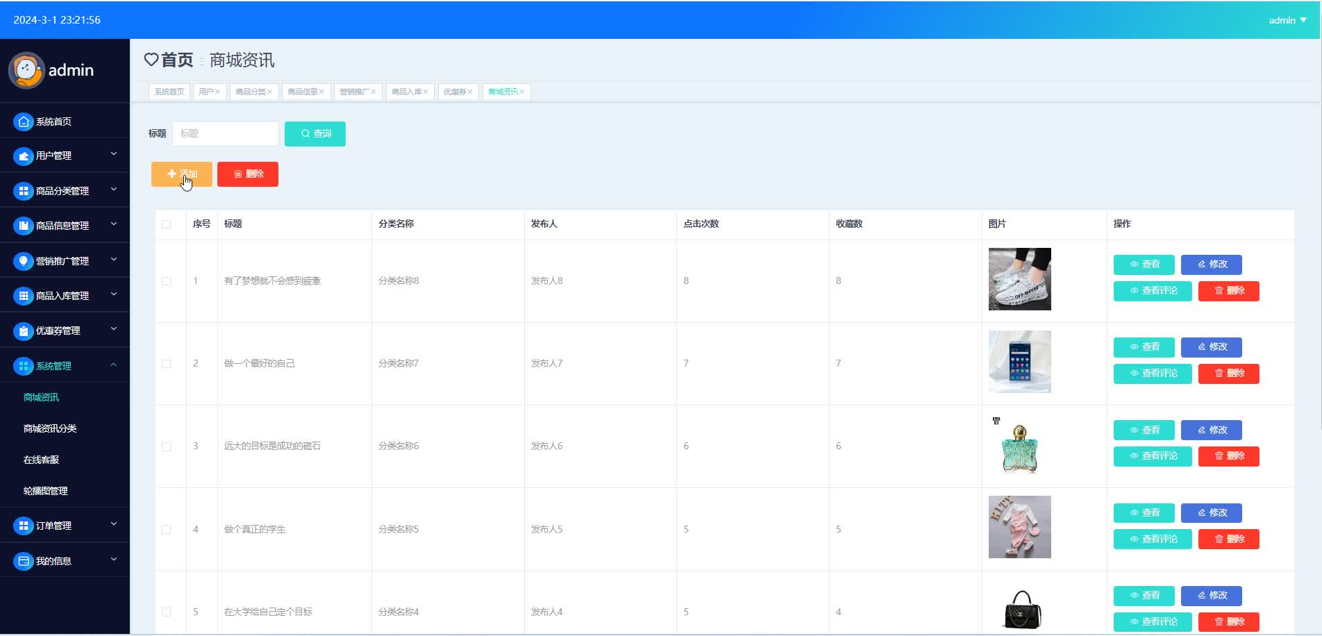Click the heart icon beside 首页
Screen dimensions: 1322x636
[151, 60]
